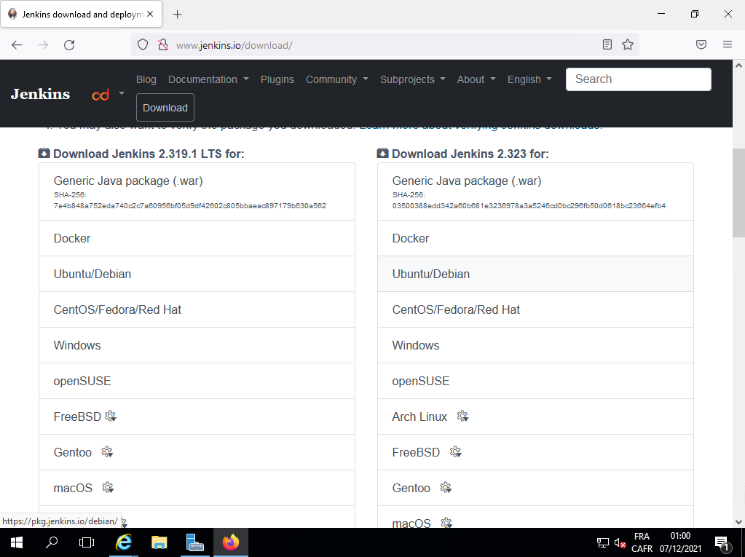Click the gear icon beside Arch Linux
This screenshot has height=557, width=745.
462,416
